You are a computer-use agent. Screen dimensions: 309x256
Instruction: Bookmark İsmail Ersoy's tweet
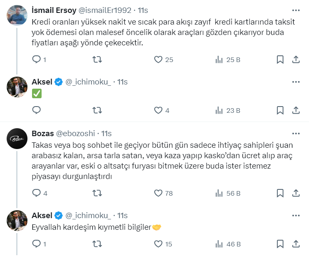click(280, 60)
